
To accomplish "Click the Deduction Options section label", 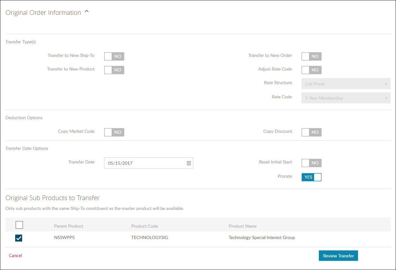I will coord(24,118).
